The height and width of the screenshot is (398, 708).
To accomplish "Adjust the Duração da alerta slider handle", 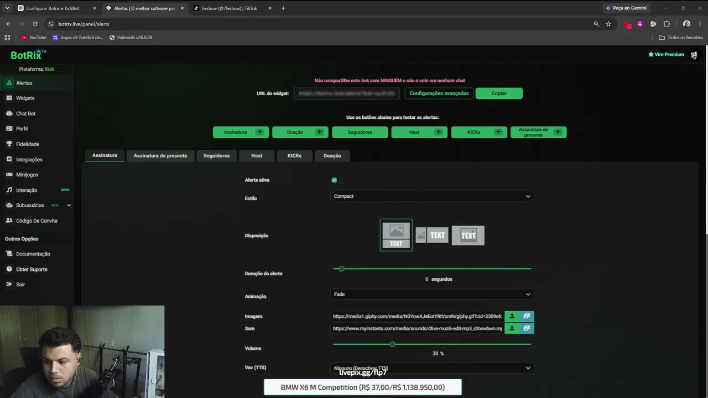I will (x=341, y=269).
